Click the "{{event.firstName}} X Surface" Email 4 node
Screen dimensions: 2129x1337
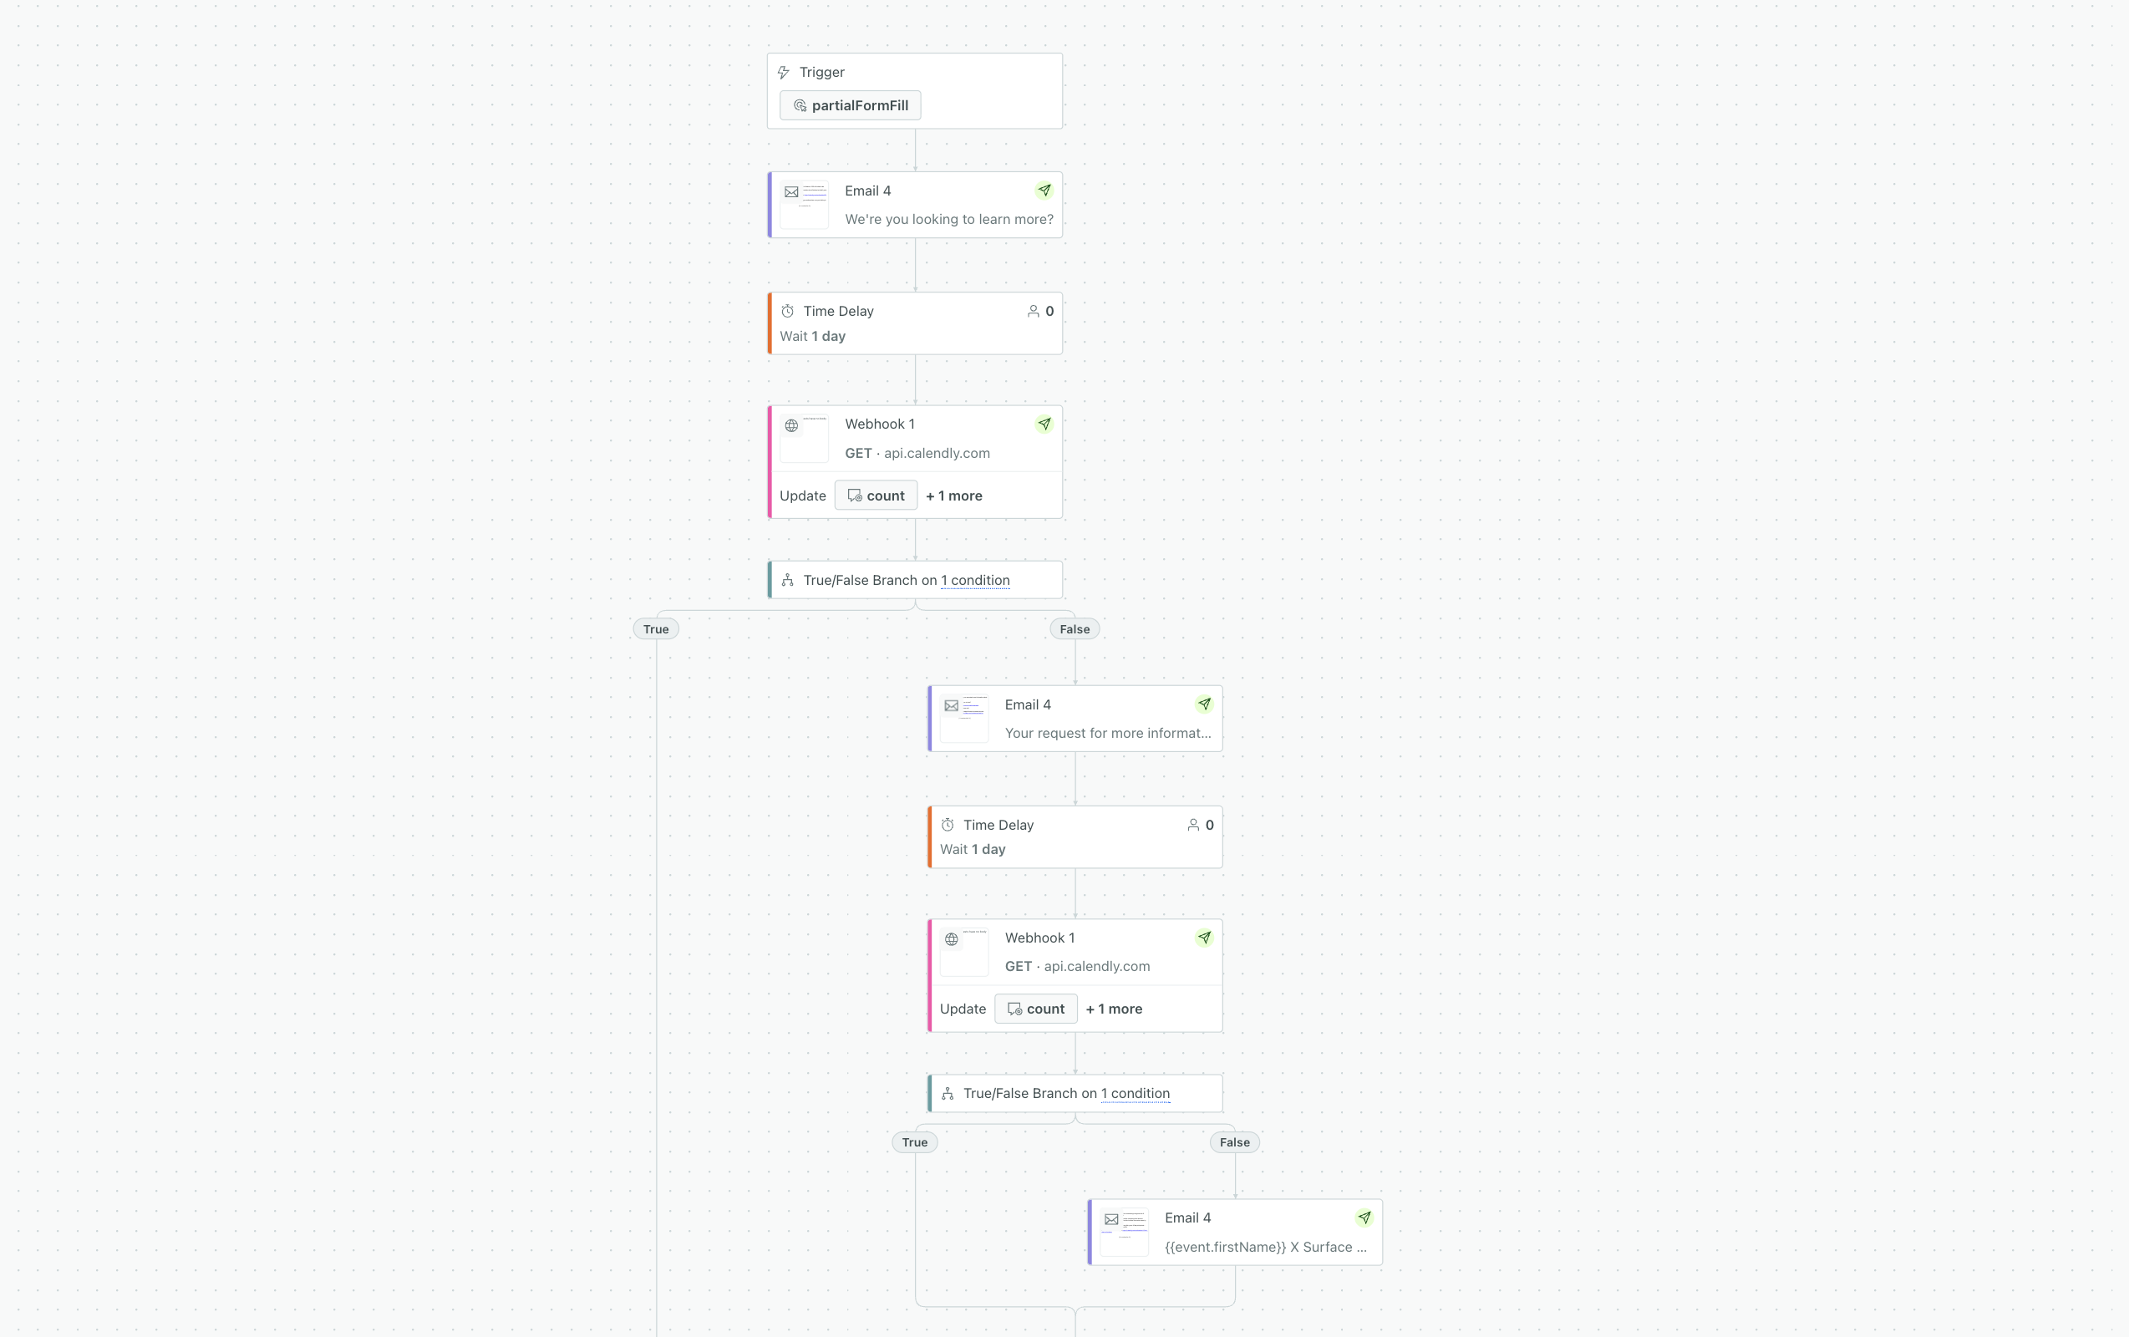(1233, 1232)
